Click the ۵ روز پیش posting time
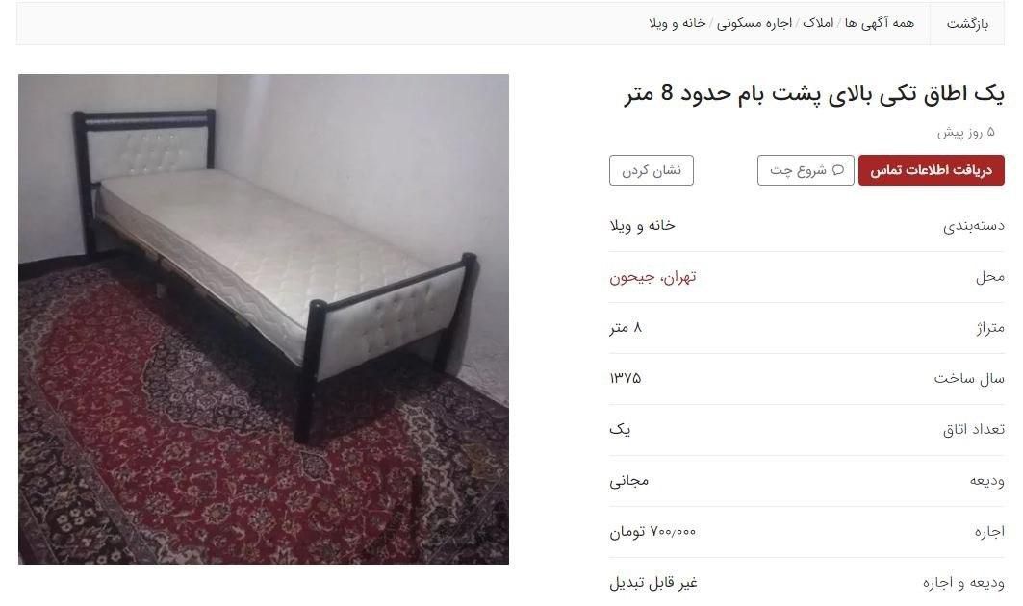1023x606 pixels. (966, 133)
